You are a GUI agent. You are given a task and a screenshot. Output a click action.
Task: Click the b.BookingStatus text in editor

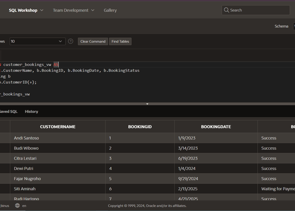pyautogui.click(x=121, y=71)
